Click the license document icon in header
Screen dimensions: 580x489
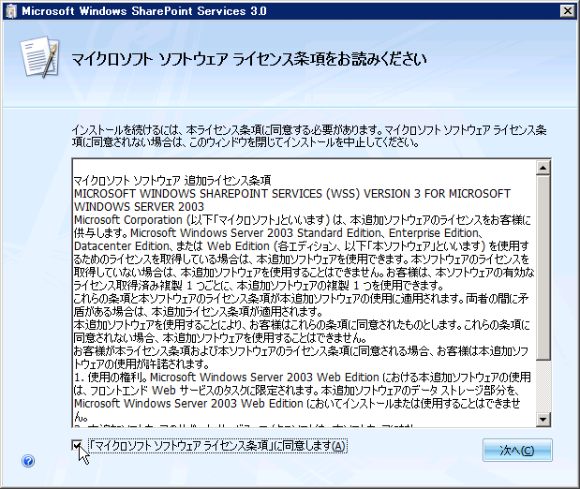pyautogui.click(x=39, y=59)
